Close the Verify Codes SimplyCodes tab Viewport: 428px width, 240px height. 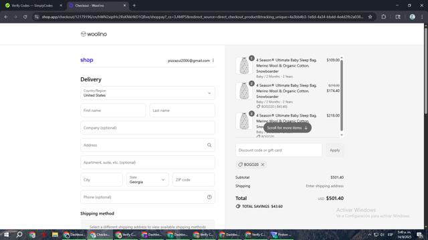coord(61,5)
